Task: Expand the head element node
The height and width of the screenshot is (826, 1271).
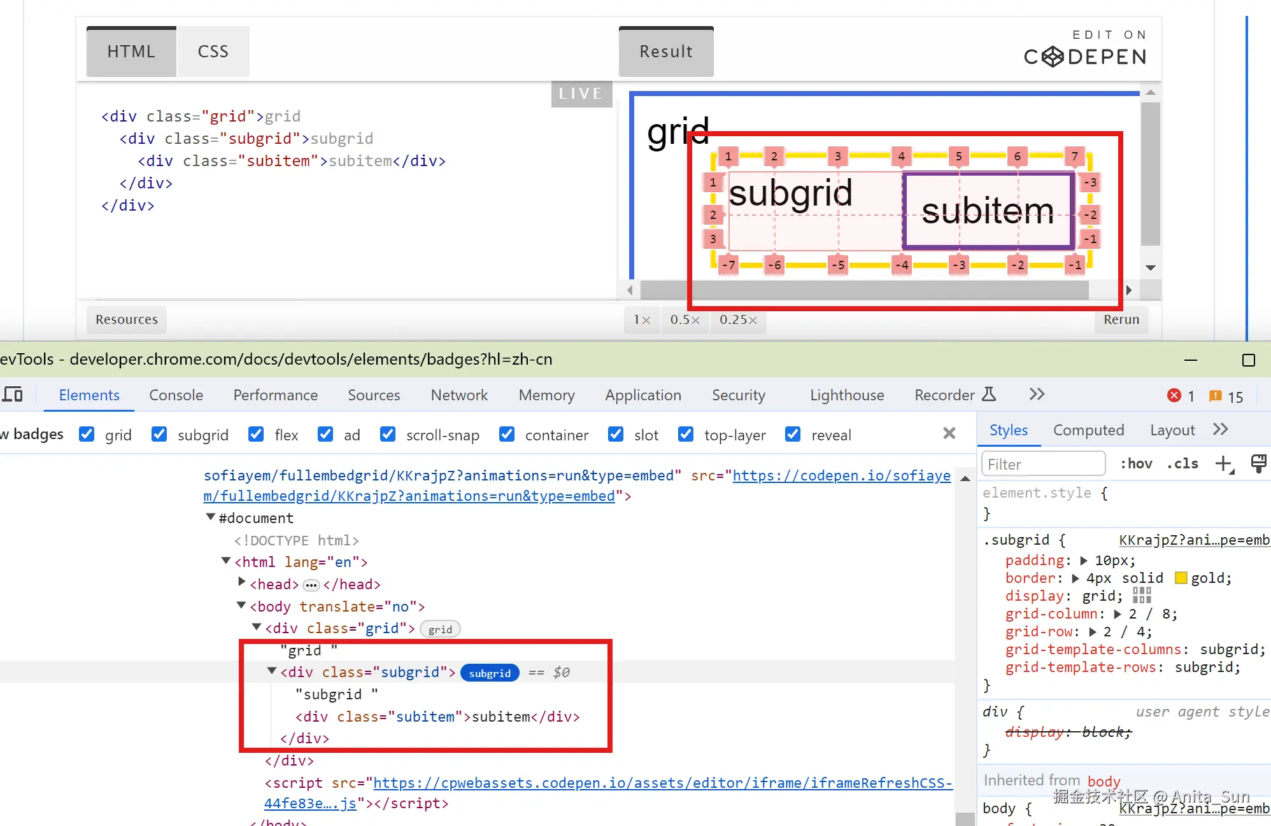Action: coord(242,582)
